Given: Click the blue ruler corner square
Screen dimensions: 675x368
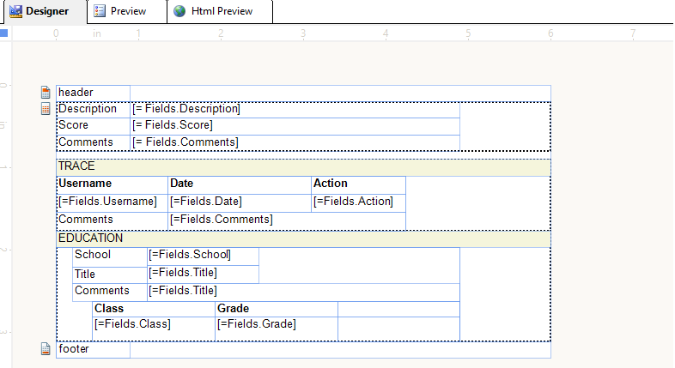Looking at the screenshot, I should (3, 33).
